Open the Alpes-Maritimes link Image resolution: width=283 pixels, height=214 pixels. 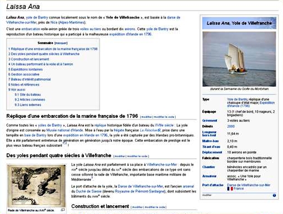tap(72, 22)
